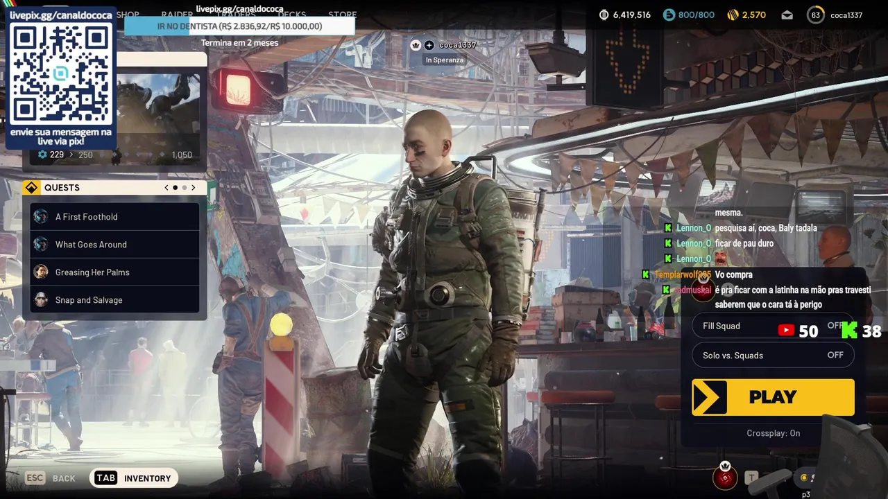
Task: Toggle the Fill Squad option
Action: coord(773,326)
